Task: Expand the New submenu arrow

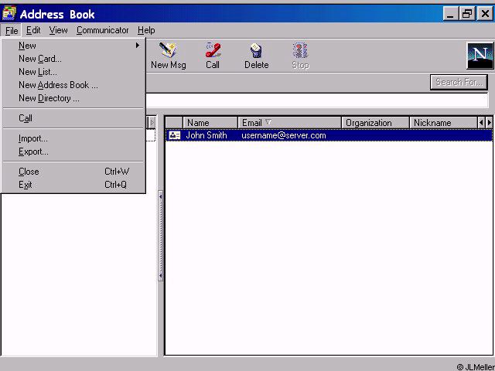Action: click(x=138, y=46)
